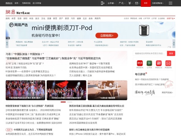Open the 南京一高校 rumor item
The width and height of the screenshot is (181, 136).
152,79
